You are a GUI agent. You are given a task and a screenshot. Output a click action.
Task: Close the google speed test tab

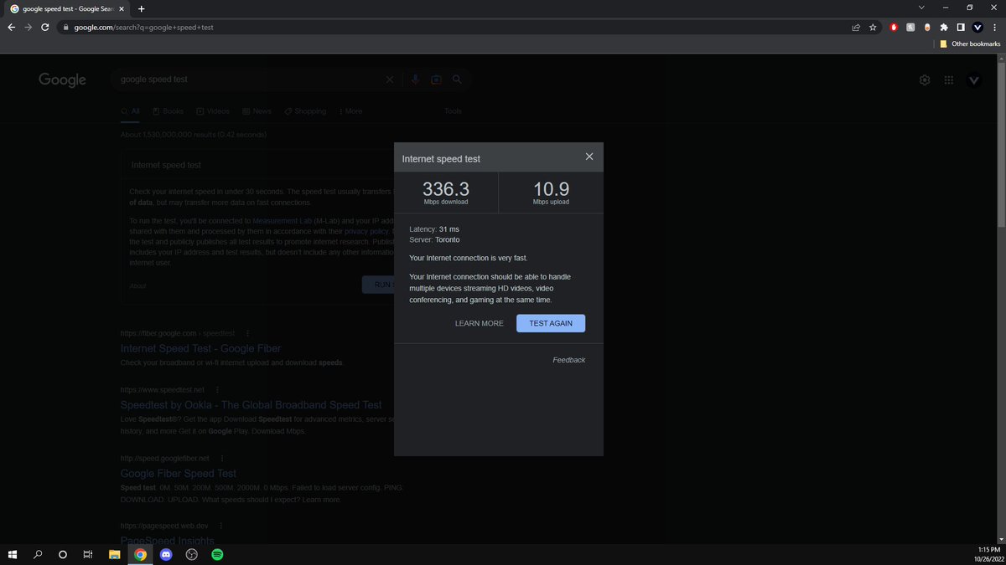122,8
